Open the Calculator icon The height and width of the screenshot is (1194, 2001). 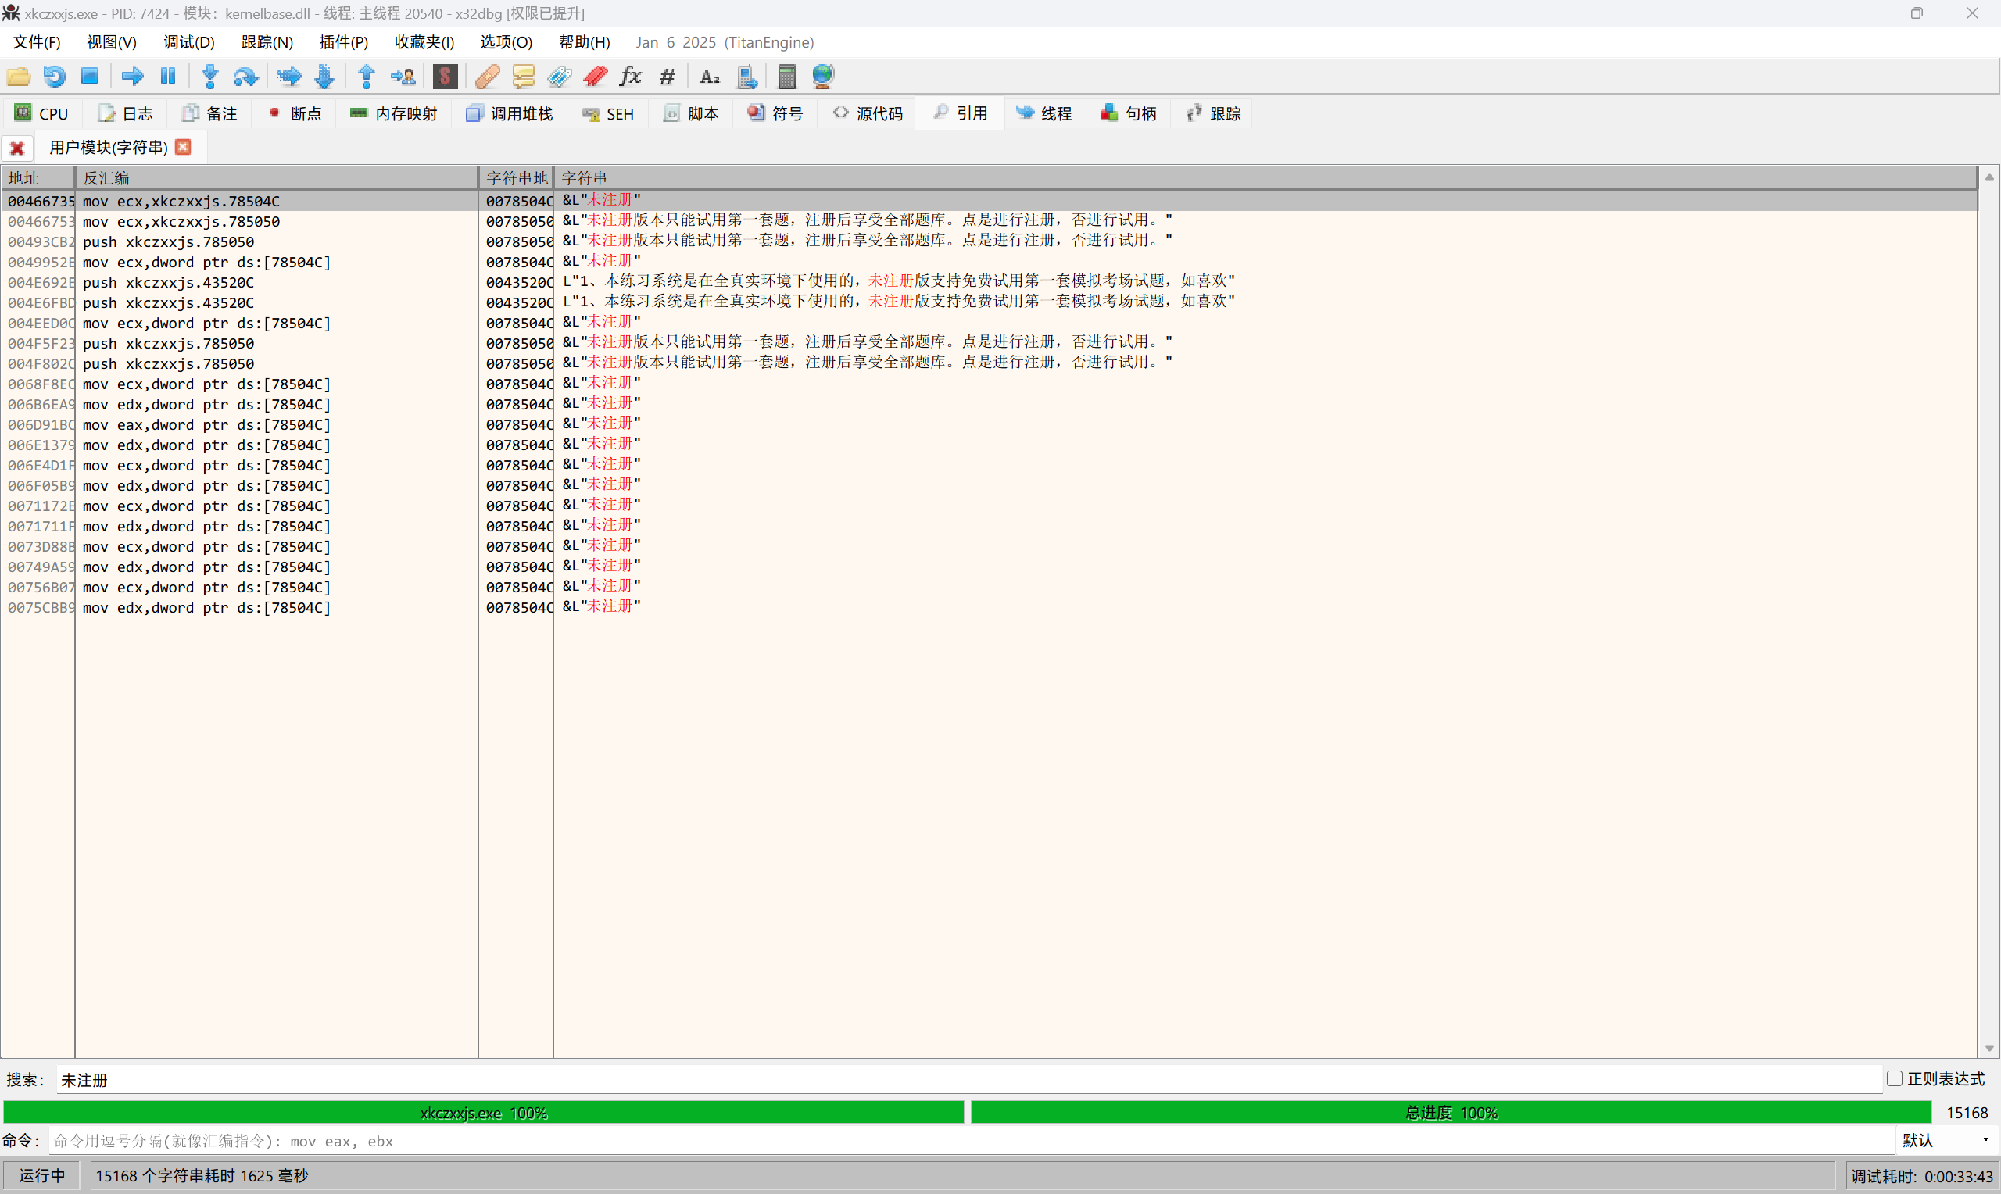(x=787, y=77)
